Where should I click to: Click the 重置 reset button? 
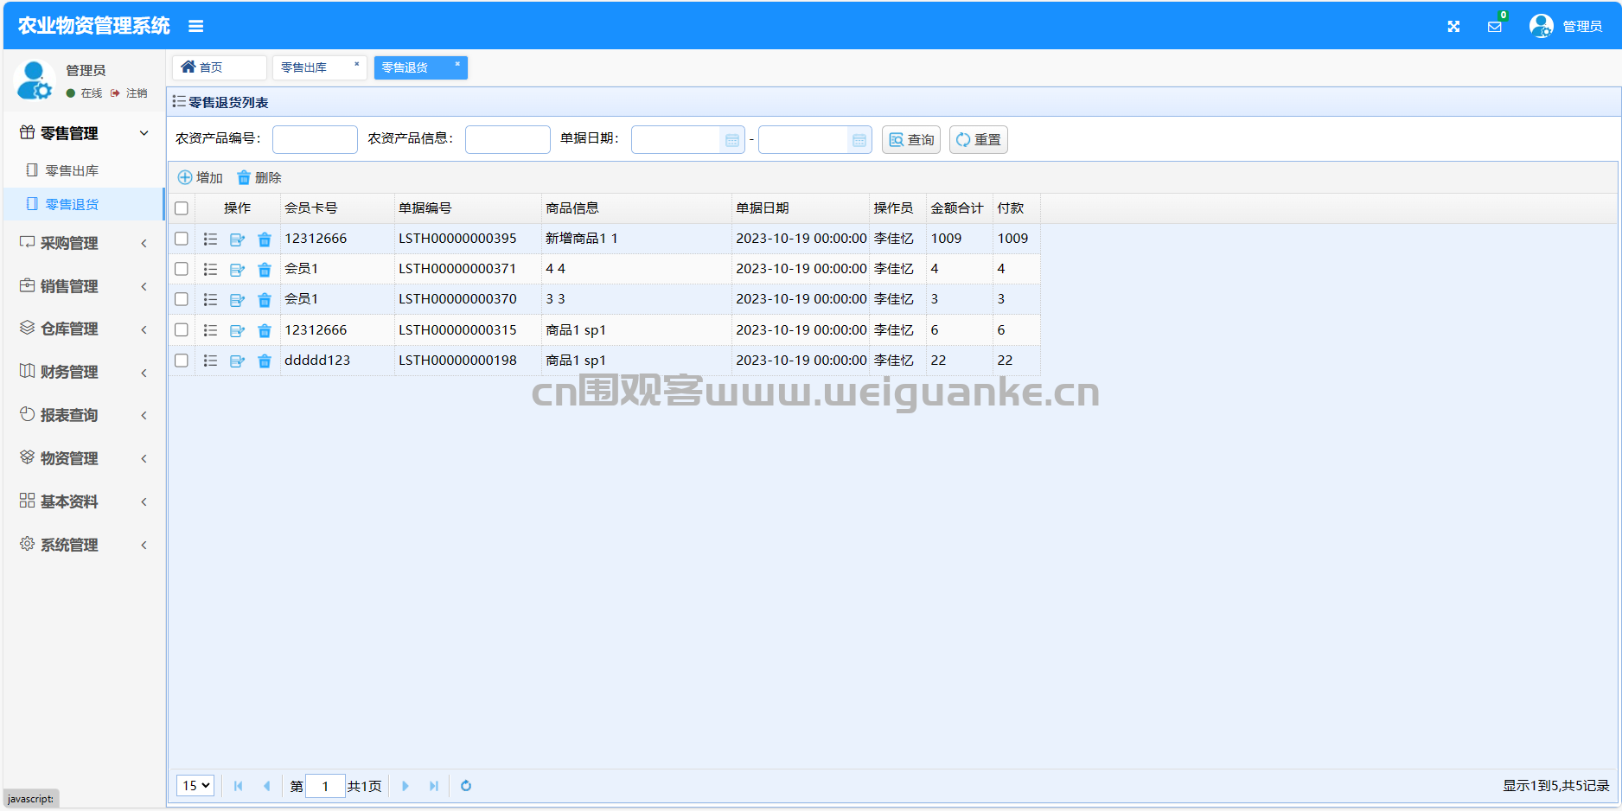point(979,140)
